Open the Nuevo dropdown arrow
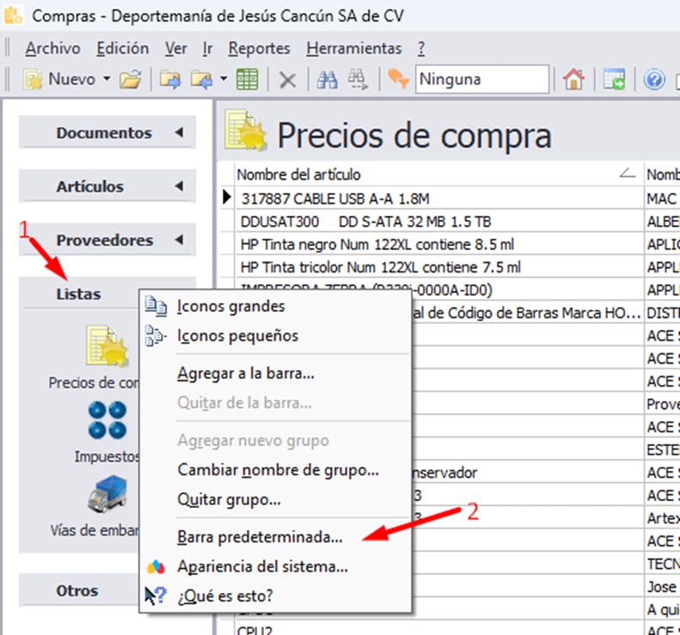The image size is (680, 635). 107,79
